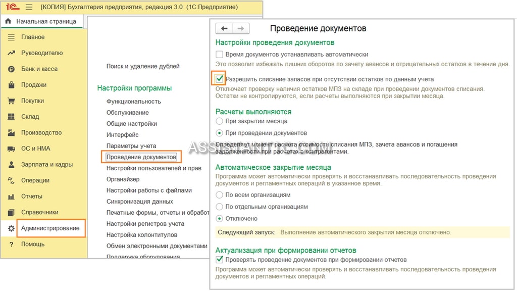Click the home icon on Начальная страница tab
This screenshot has height=293, width=517.
pyautogui.click(x=8, y=21)
